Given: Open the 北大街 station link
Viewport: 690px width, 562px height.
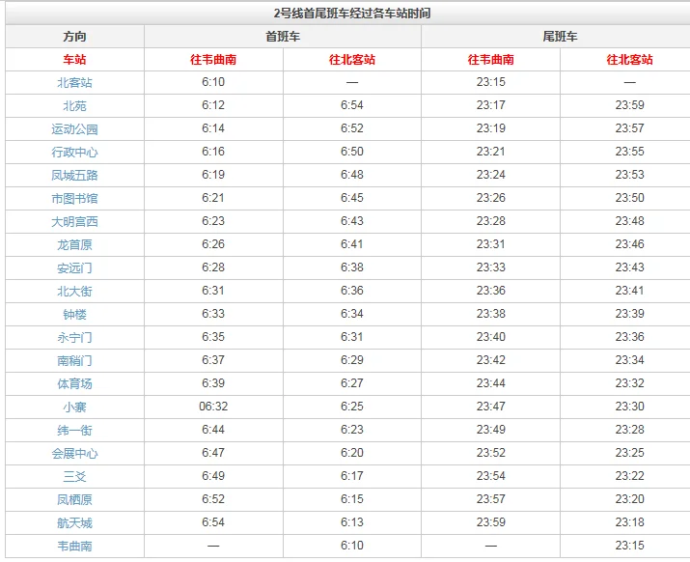Looking at the screenshot, I should (x=74, y=291).
